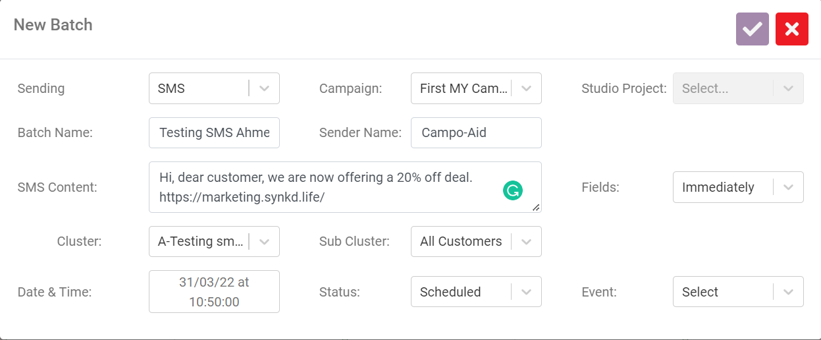Viewport: 821px width, 340px height.
Task: Click the Date & Time picker field
Action: [214, 291]
